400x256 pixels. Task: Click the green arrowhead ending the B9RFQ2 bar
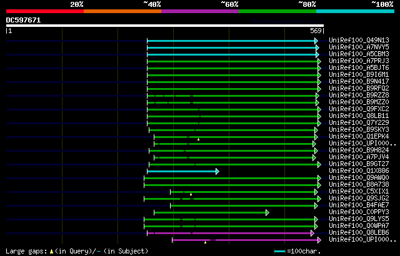(319, 89)
